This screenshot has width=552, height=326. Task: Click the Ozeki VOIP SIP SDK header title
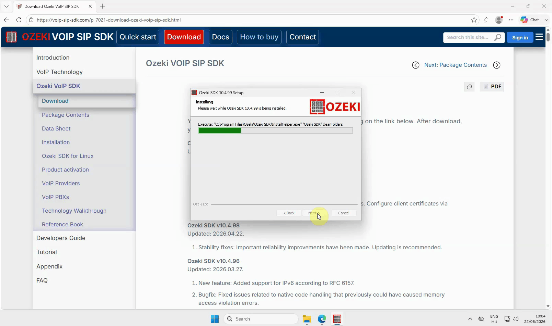(x=68, y=37)
